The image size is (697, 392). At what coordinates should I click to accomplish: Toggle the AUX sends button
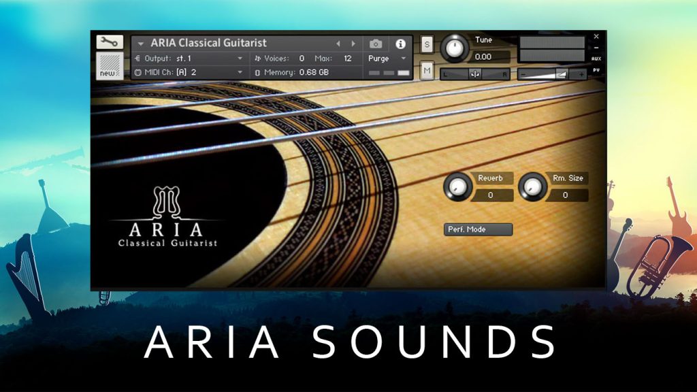596,59
